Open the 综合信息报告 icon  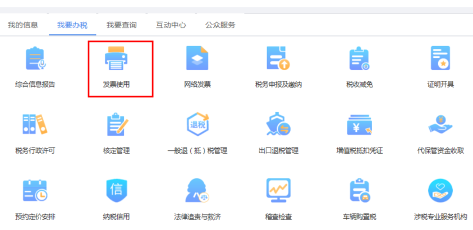coord(35,59)
